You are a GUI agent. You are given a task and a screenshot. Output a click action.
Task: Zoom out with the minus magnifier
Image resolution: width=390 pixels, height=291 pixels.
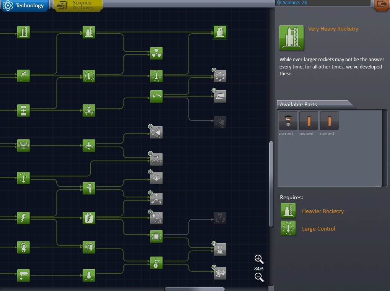[x=259, y=278]
